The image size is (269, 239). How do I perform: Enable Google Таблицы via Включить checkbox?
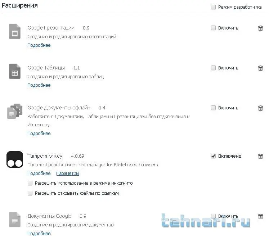click(213, 68)
